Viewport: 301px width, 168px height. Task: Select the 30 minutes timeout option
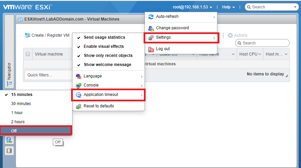pos(21,104)
